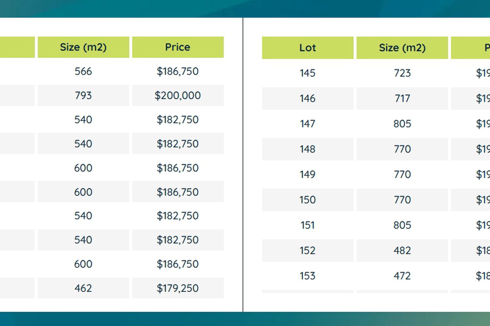490x326 pixels.
Task: Select the Lot 150 cell
Action: pos(307,200)
